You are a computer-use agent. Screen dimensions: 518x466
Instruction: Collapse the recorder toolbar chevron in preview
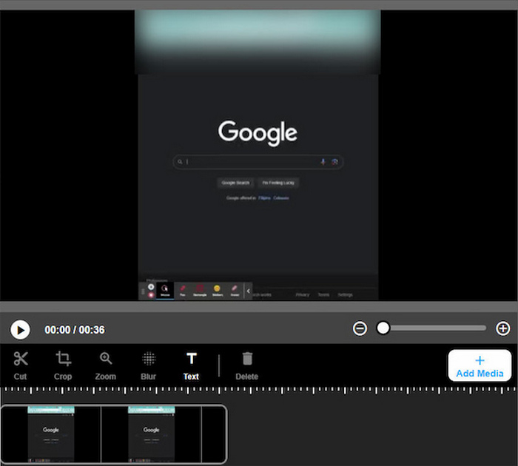click(249, 291)
